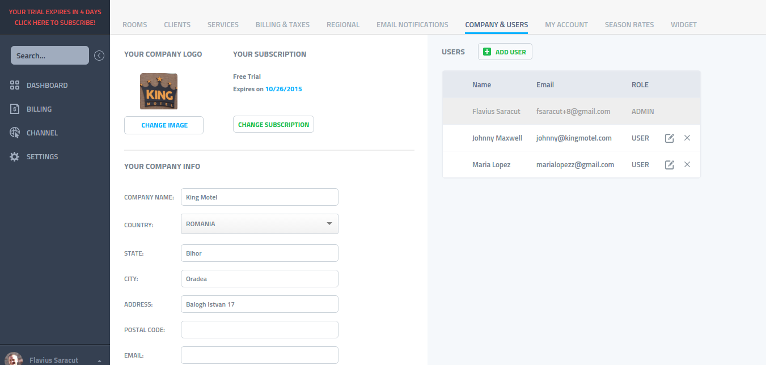Edit user Johnny Maxwell
The image size is (766, 365).
670,138
